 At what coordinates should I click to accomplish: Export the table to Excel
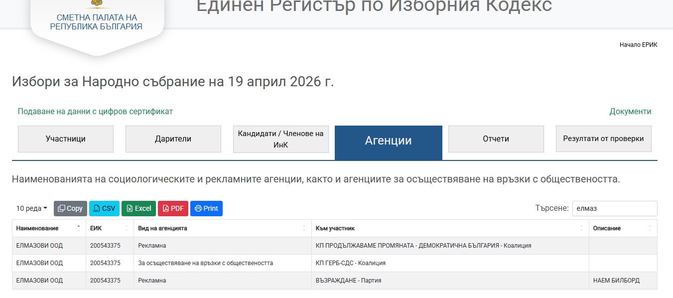pyautogui.click(x=138, y=208)
